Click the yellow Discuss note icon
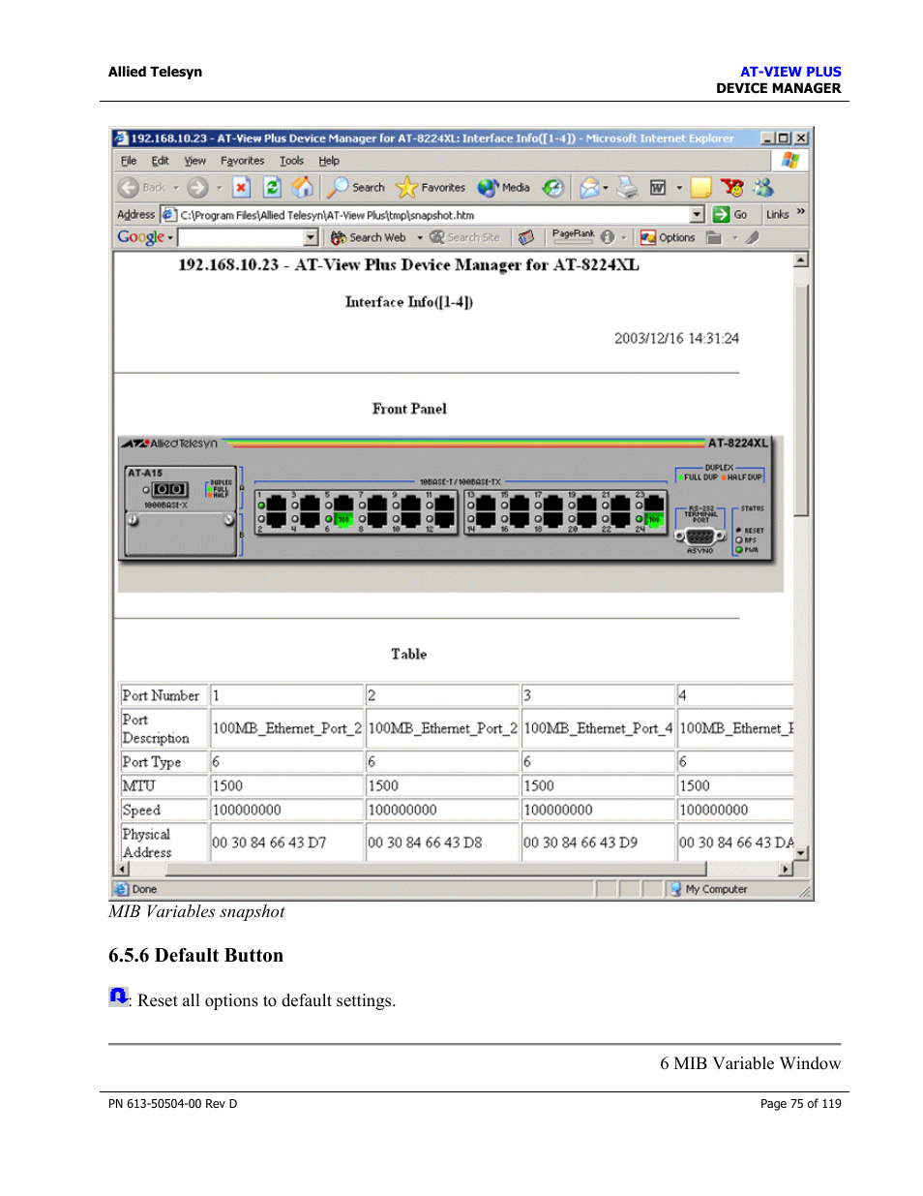 click(x=701, y=188)
